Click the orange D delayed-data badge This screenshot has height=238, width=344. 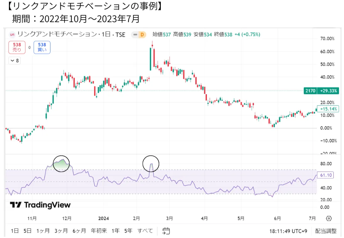click(142, 34)
